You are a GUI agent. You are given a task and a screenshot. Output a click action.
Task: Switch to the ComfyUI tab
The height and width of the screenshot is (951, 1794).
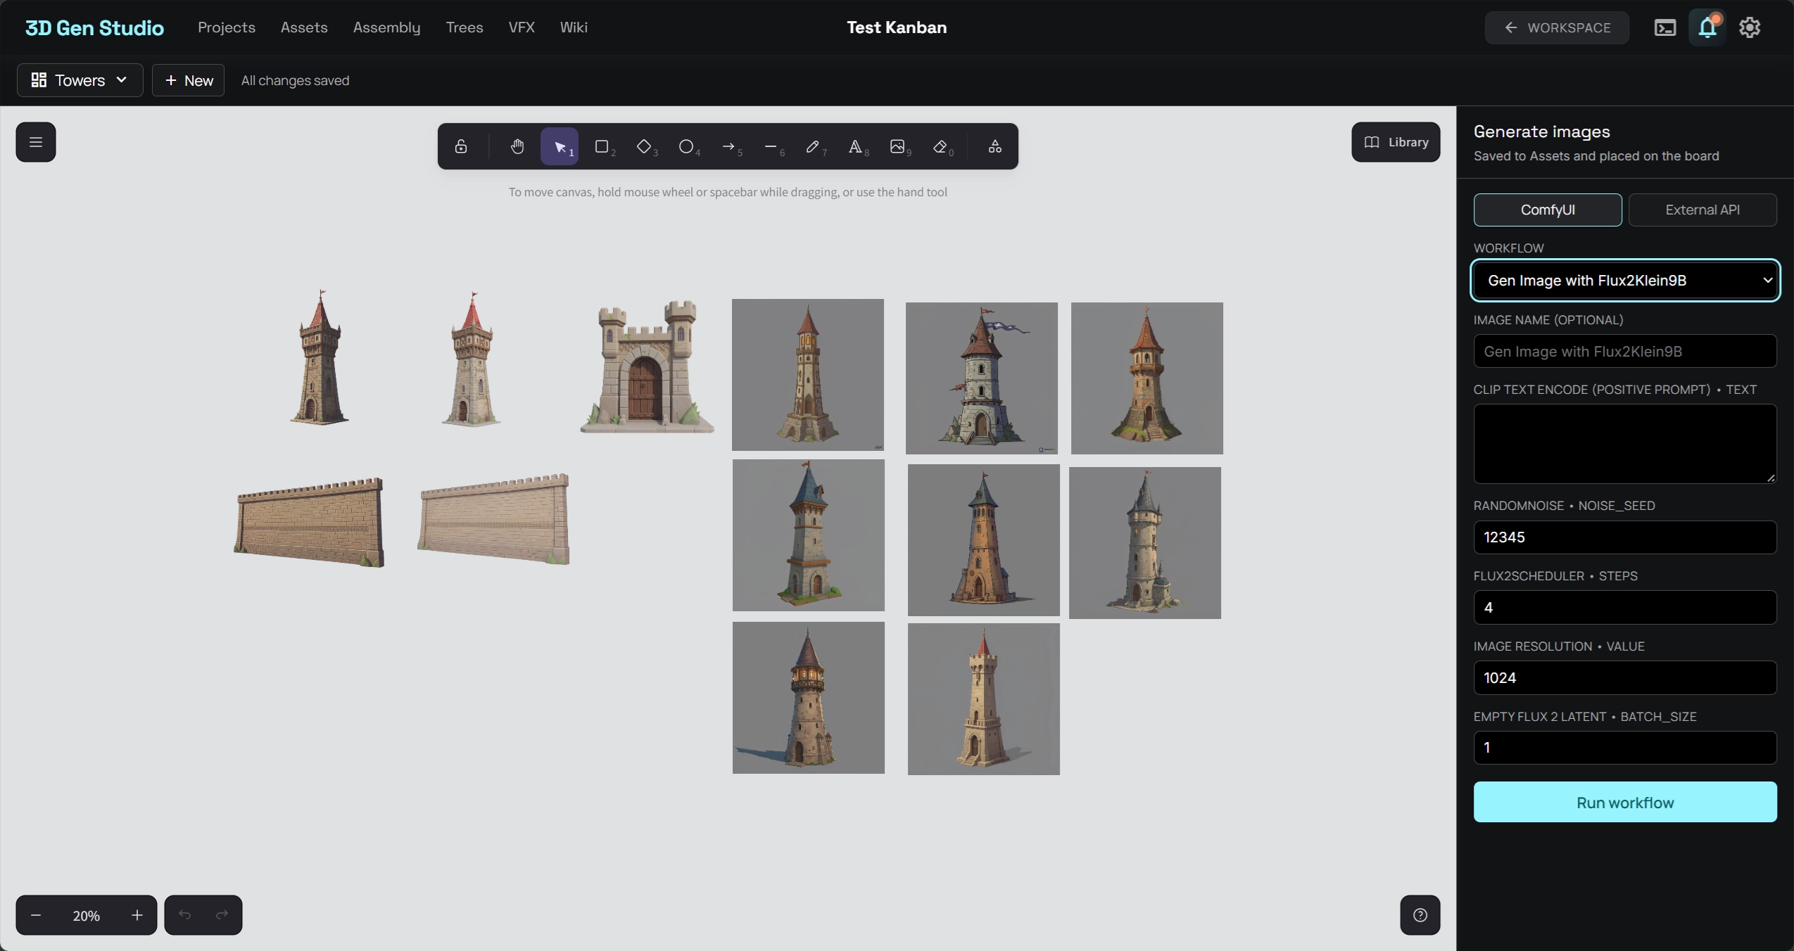[1548, 210]
